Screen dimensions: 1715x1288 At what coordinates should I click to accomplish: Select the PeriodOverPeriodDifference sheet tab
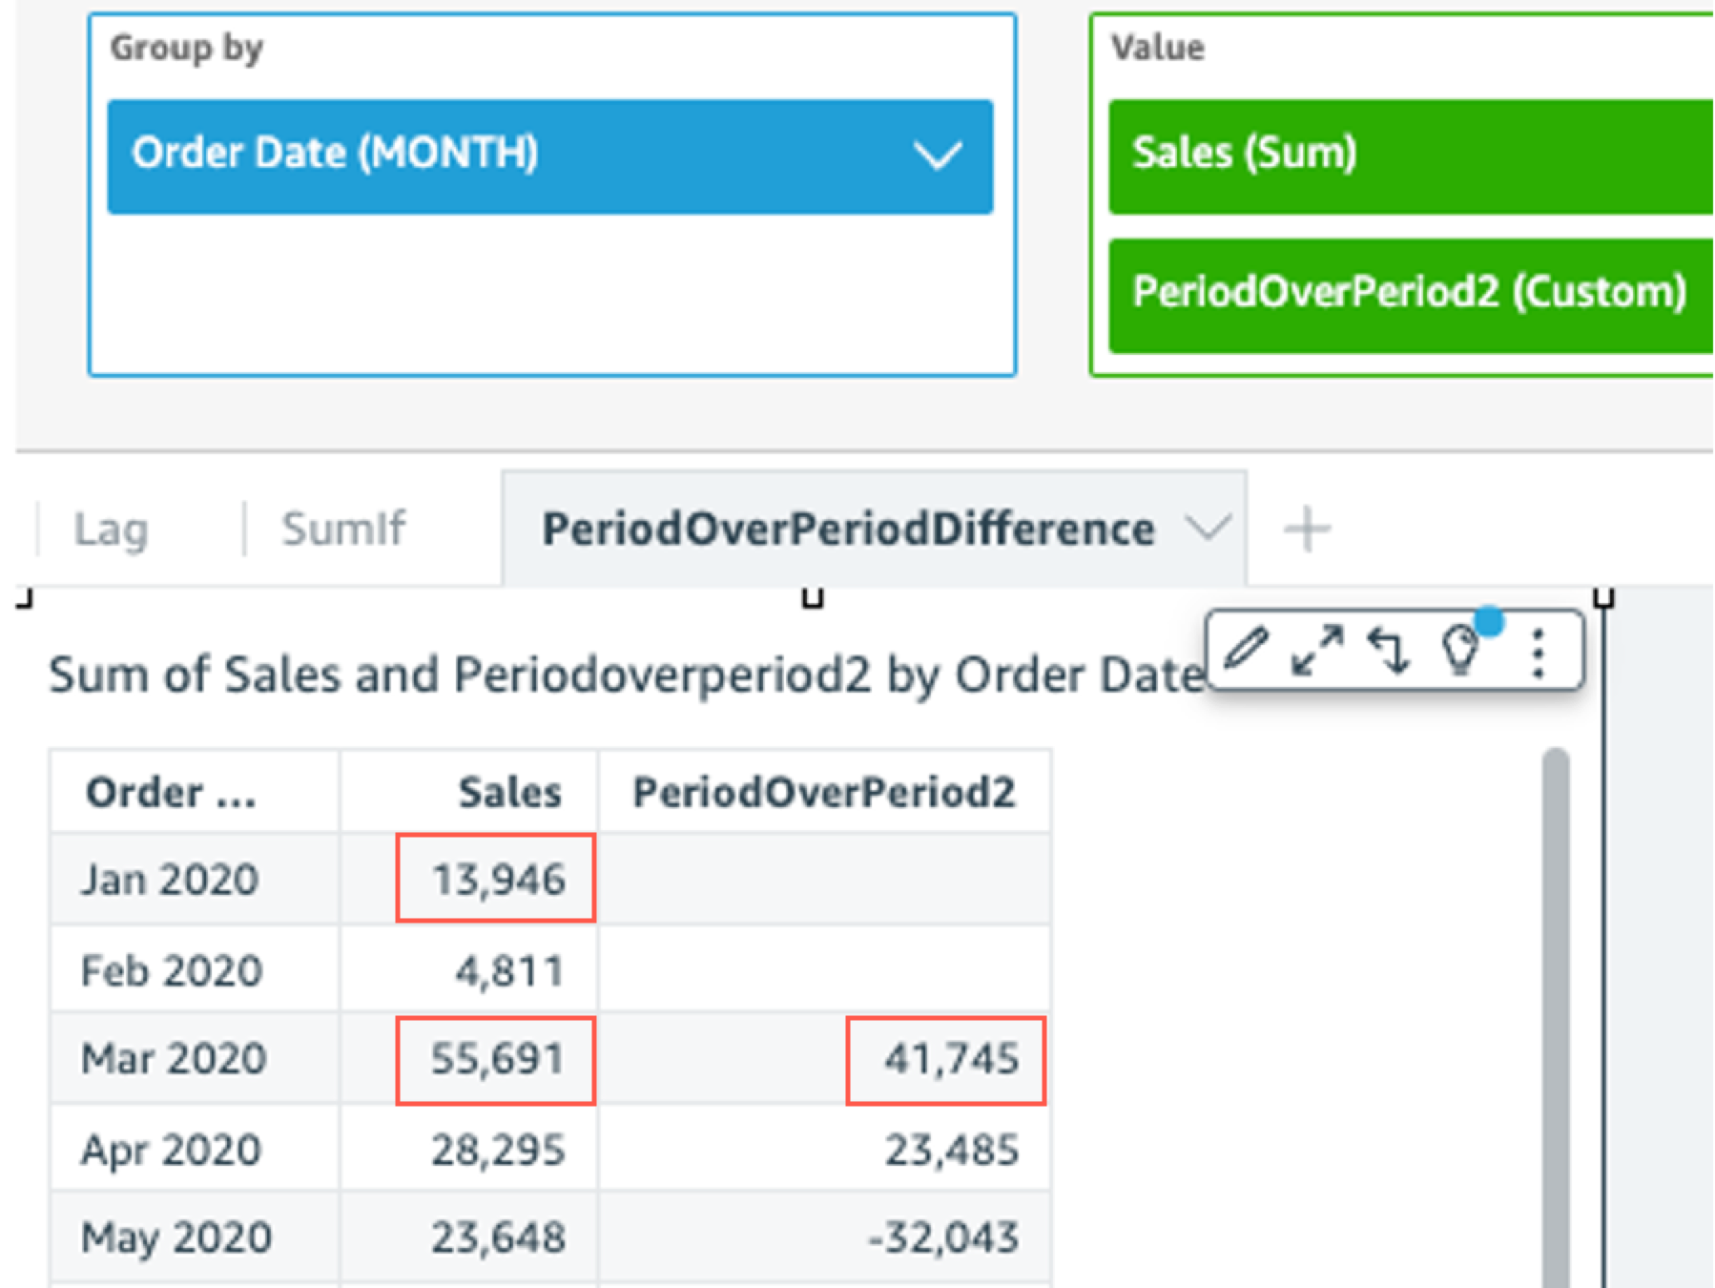pos(847,530)
